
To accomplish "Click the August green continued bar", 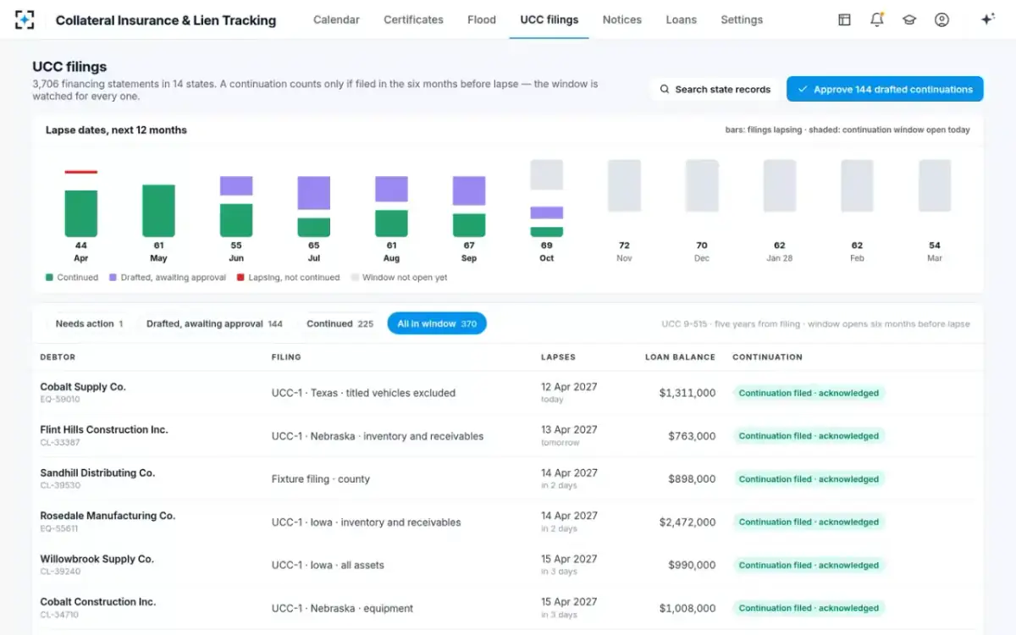I will click(392, 224).
